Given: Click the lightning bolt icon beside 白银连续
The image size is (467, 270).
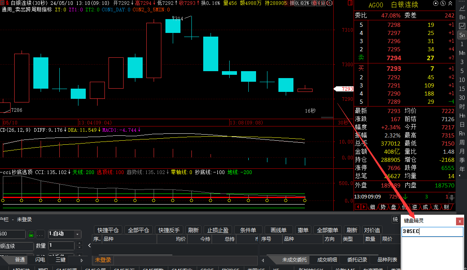Looking at the screenshot, I should click(443, 4).
